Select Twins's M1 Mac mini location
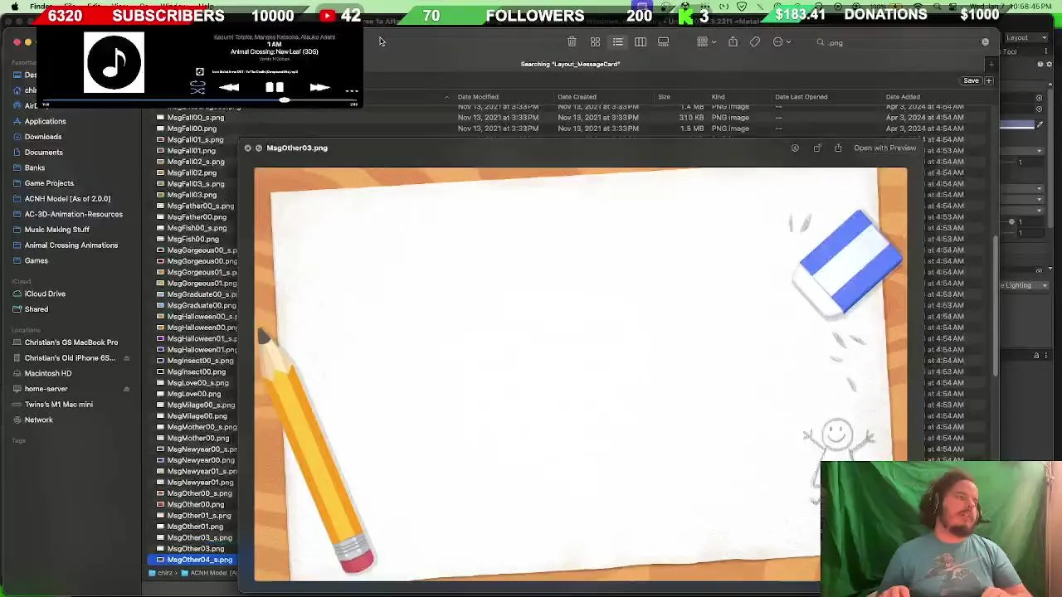 point(58,405)
